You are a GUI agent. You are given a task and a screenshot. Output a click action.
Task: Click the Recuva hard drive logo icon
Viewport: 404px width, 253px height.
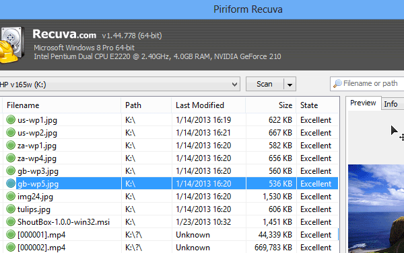tap(12, 45)
